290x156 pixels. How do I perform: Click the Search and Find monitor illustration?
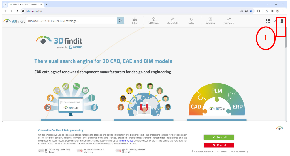pyautogui.click(x=71, y=99)
